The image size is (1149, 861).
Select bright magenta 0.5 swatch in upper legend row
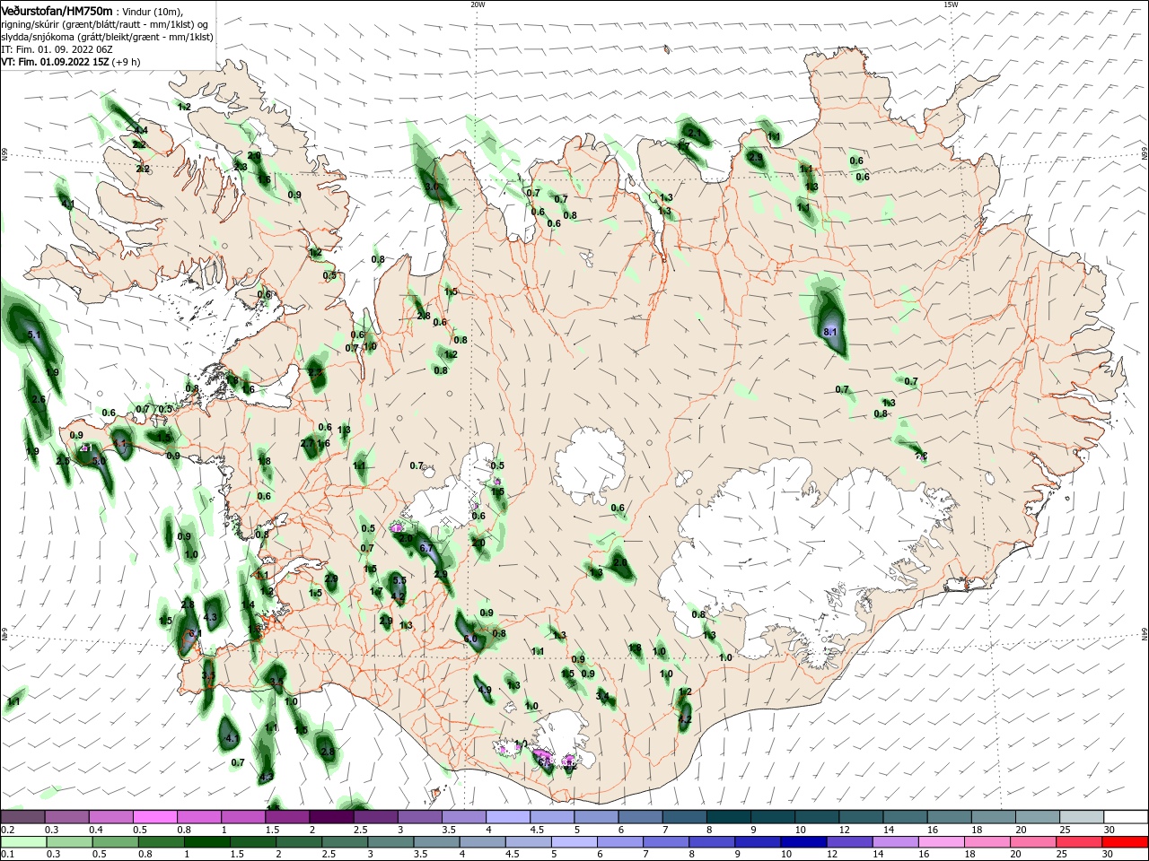pyautogui.click(x=154, y=816)
